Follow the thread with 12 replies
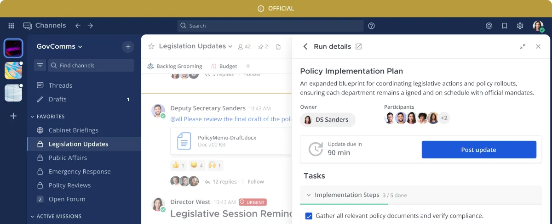 (256, 181)
